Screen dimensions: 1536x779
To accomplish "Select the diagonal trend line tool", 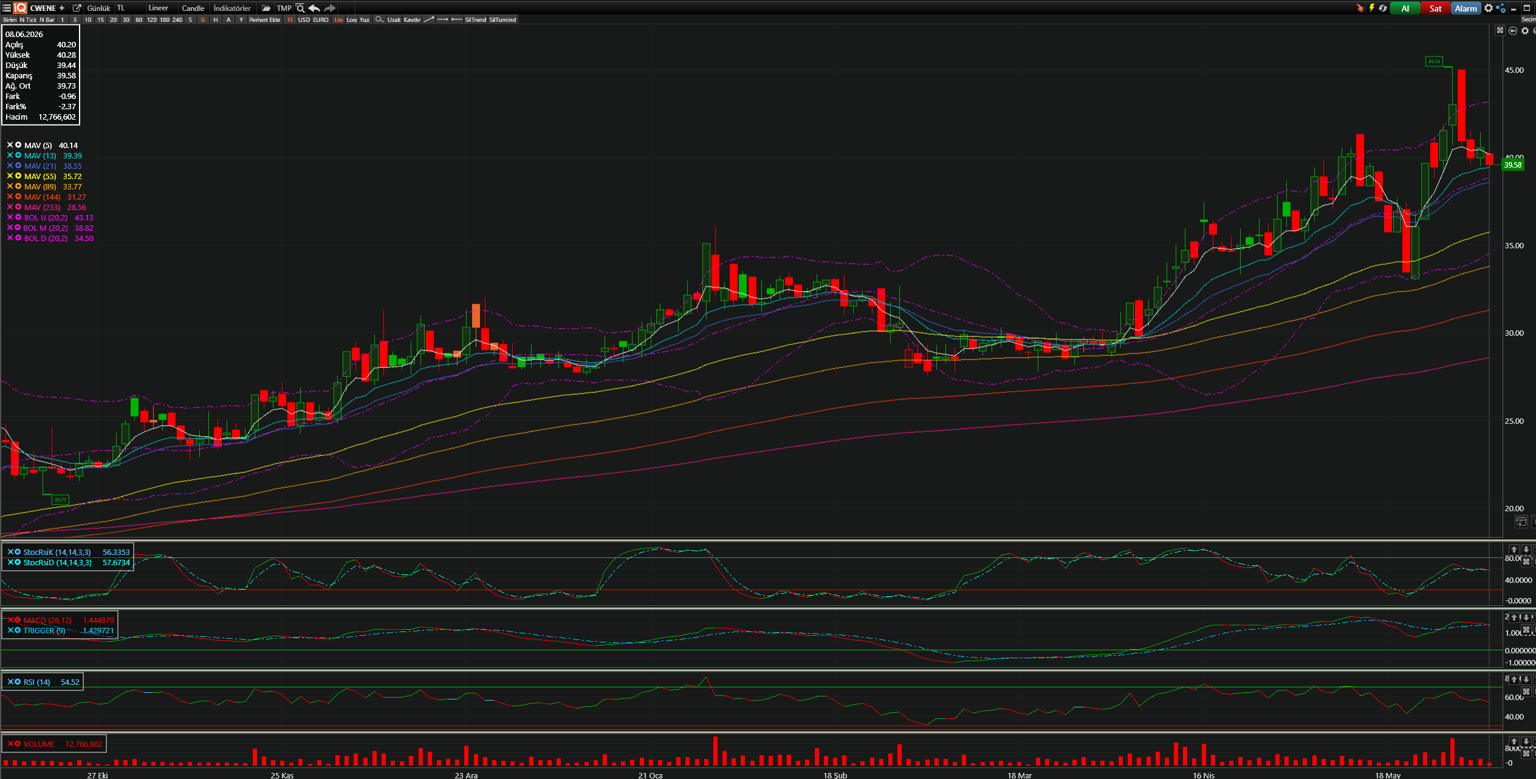I will point(429,19).
